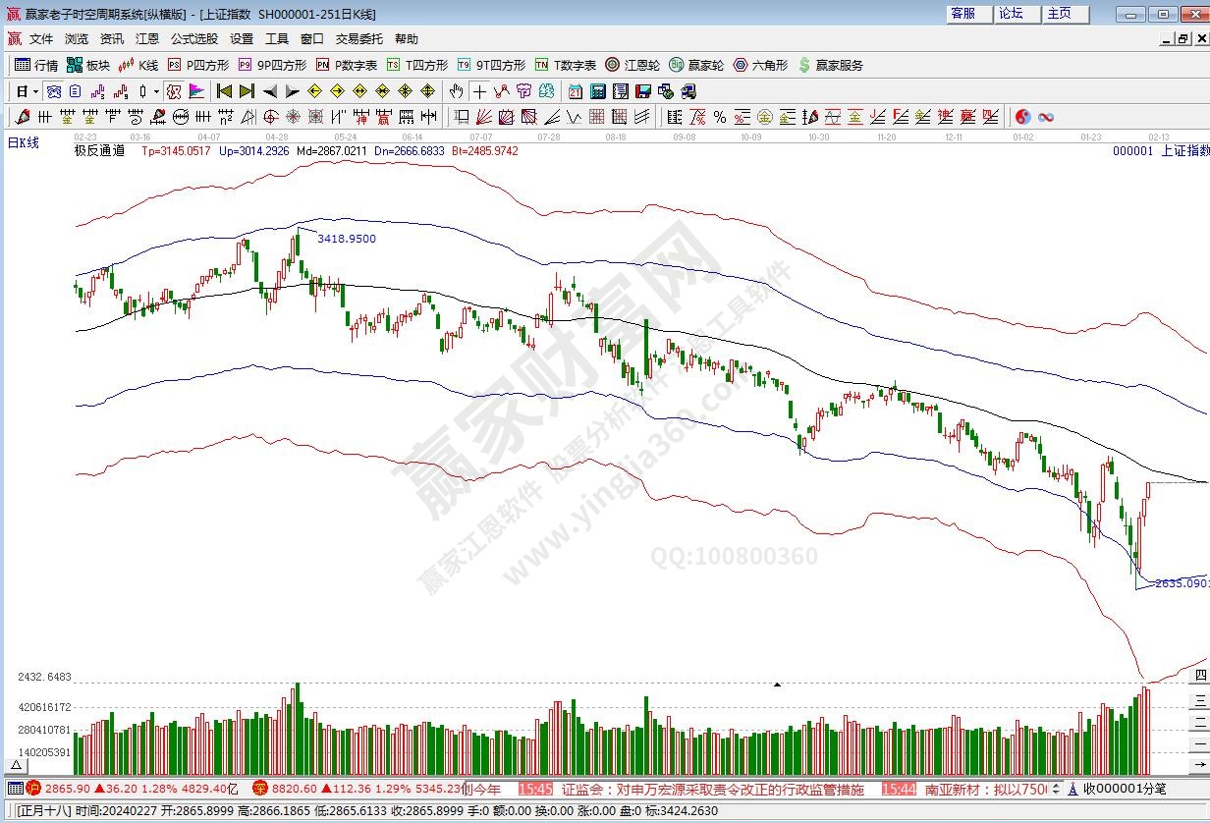Open the candlestick style dropdown arrow
Image resolution: width=1210 pixels, height=823 pixels.
click(x=157, y=91)
